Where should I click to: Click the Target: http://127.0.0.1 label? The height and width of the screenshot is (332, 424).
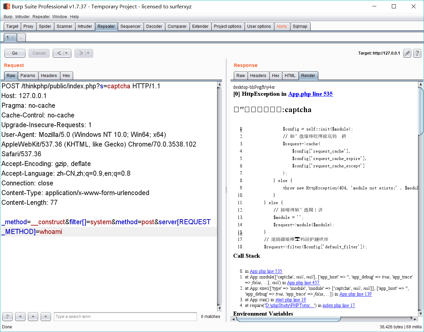[379, 53]
